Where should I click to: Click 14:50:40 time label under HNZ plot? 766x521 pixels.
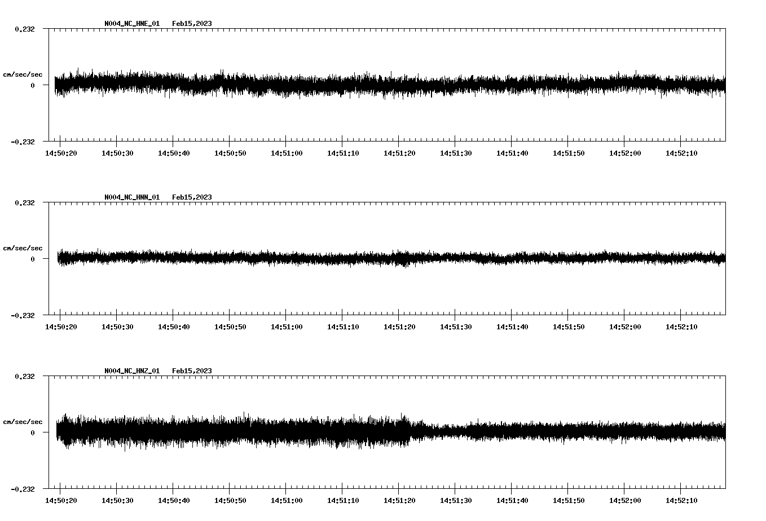[x=174, y=501]
